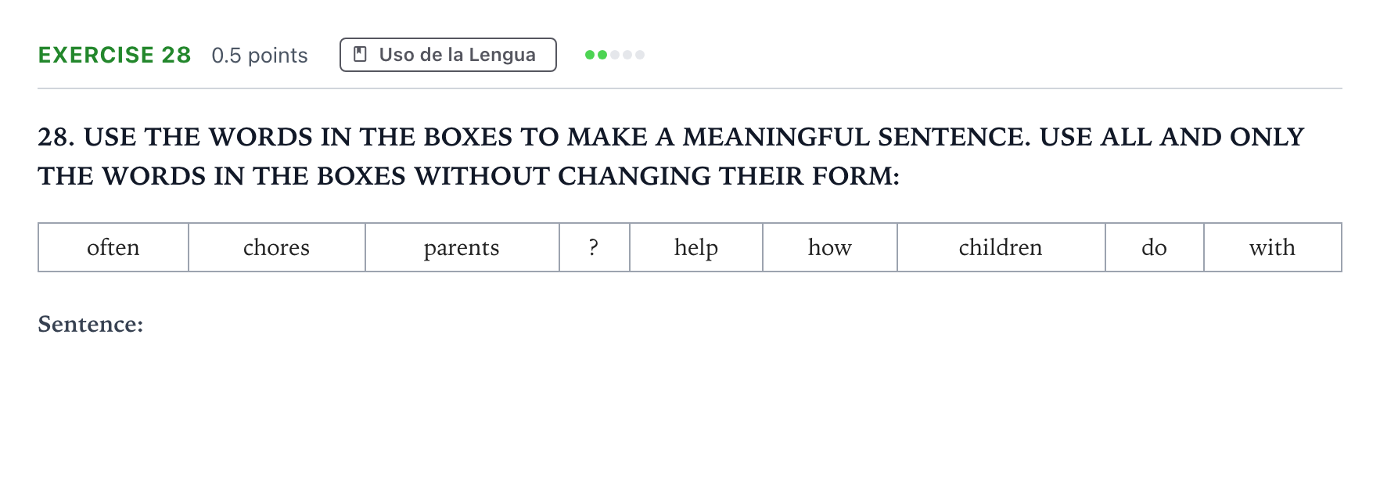Viewport: 1380px width, 482px height.
Task: Select the word box 'how'
Action: 830,247
